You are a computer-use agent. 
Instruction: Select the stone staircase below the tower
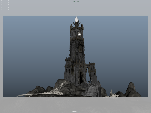[92, 91]
